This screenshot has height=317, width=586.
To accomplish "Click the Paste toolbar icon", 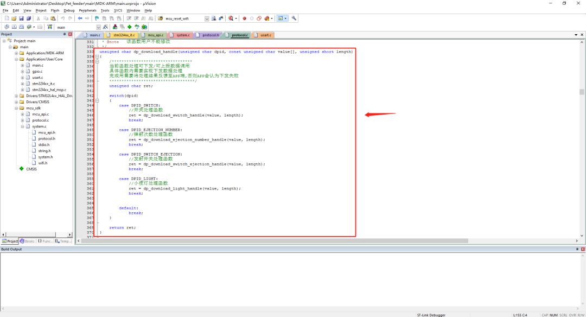I will coord(53,18).
